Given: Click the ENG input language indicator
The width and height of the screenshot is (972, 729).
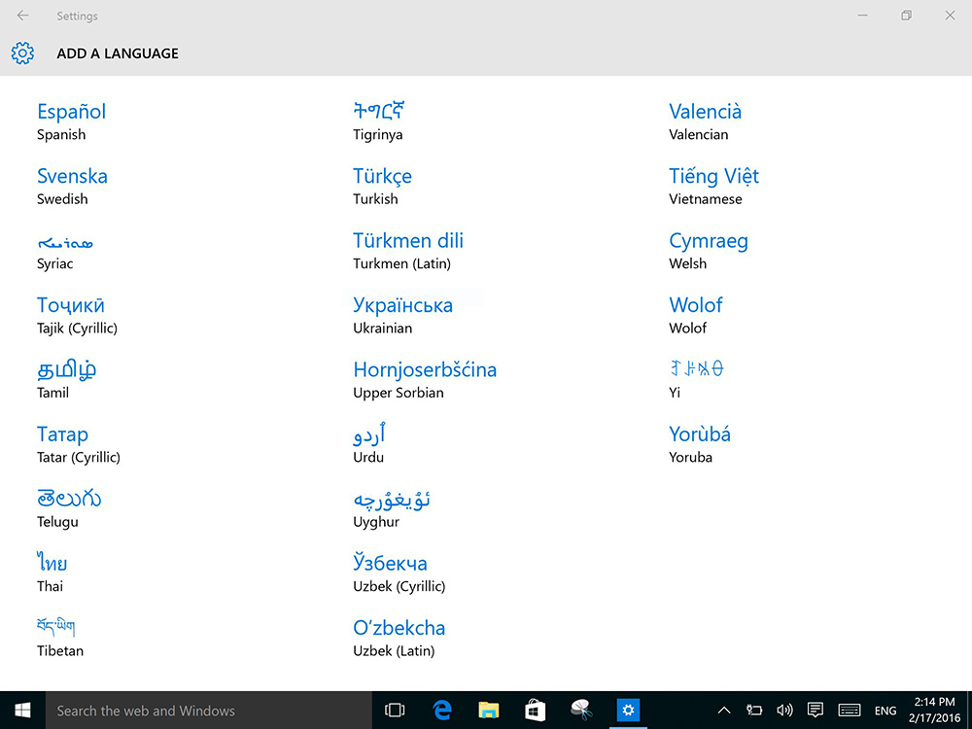Looking at the screenshot, I should point(885,712).
